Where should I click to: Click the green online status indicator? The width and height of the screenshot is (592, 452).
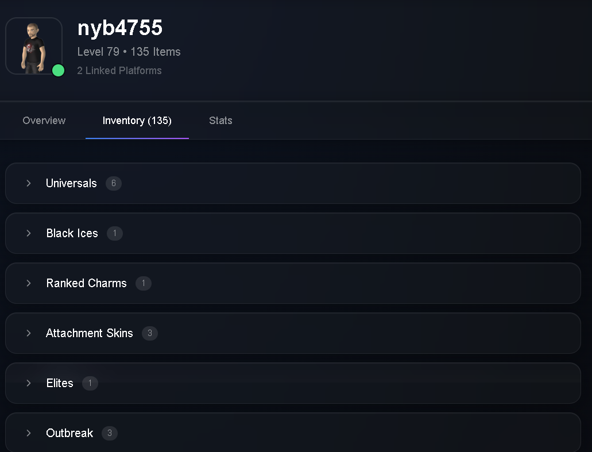[58, 70]
